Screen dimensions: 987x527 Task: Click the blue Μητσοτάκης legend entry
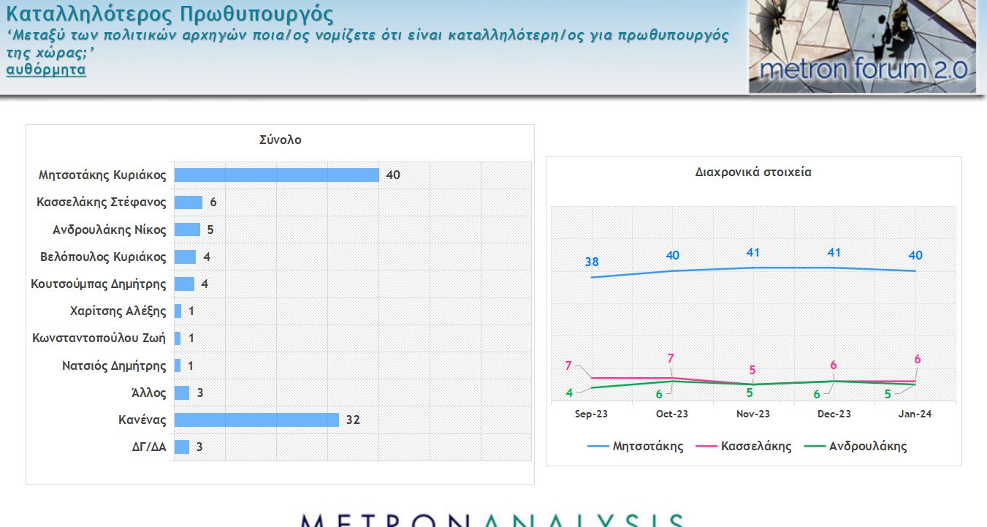coord(636,446)
